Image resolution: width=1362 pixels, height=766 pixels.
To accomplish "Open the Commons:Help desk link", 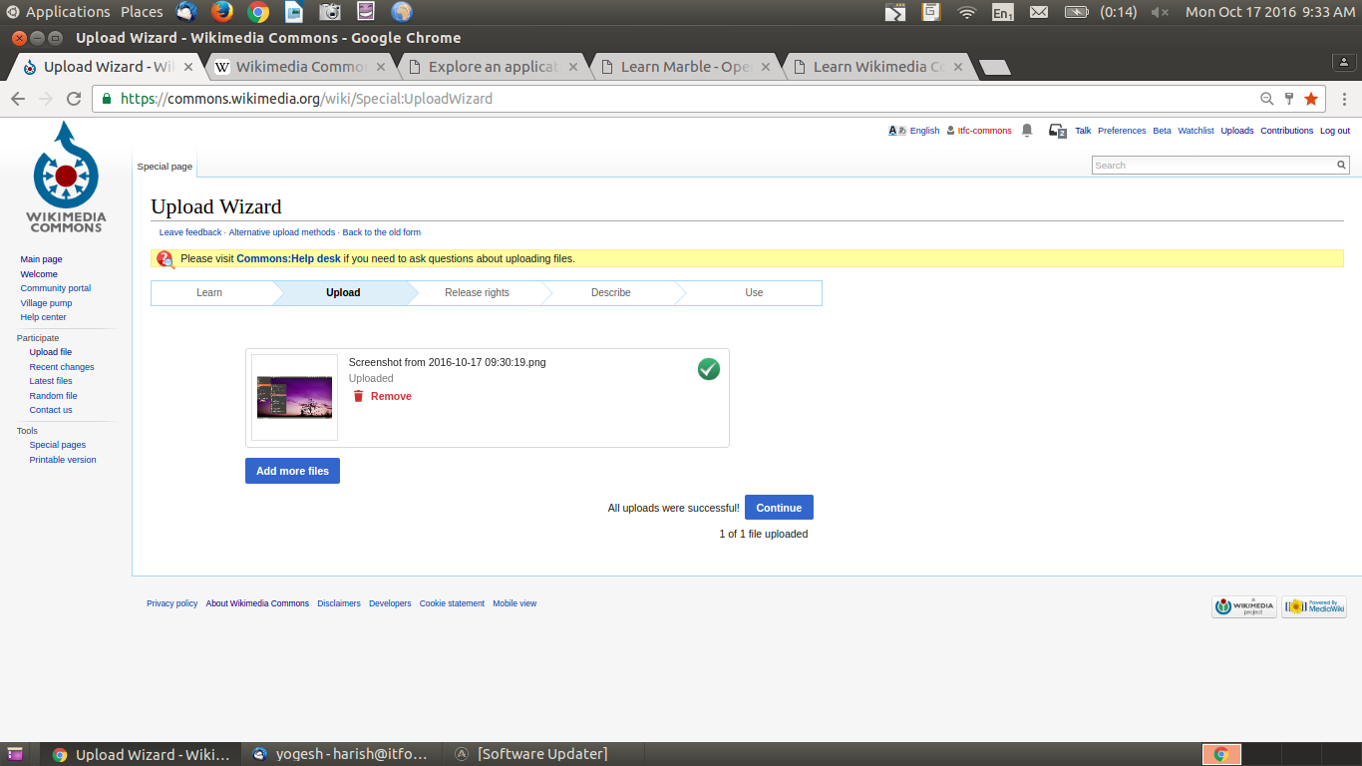I will pos(288,258).
